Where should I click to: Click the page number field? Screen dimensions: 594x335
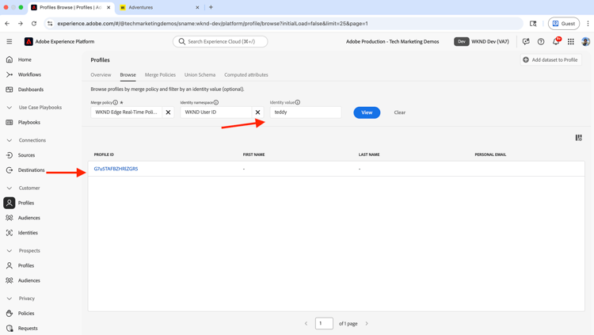click(324, 324)
